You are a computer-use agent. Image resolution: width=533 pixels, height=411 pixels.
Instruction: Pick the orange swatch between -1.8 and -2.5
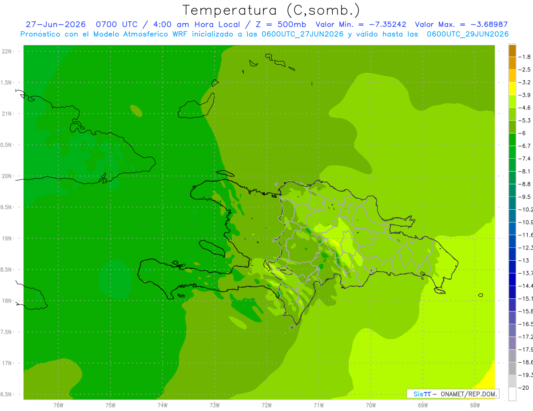coord(512,63)
